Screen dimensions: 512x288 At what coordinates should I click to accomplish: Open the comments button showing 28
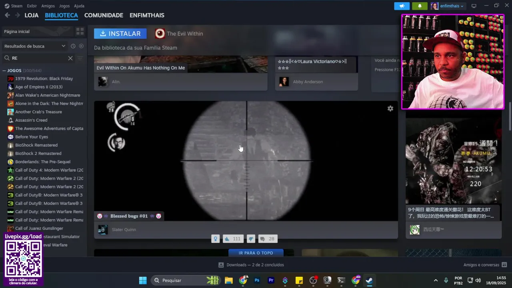coord(268,239)
